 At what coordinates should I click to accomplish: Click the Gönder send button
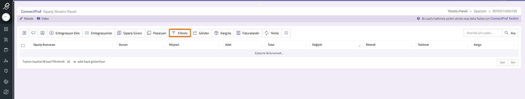coord(201,33)
